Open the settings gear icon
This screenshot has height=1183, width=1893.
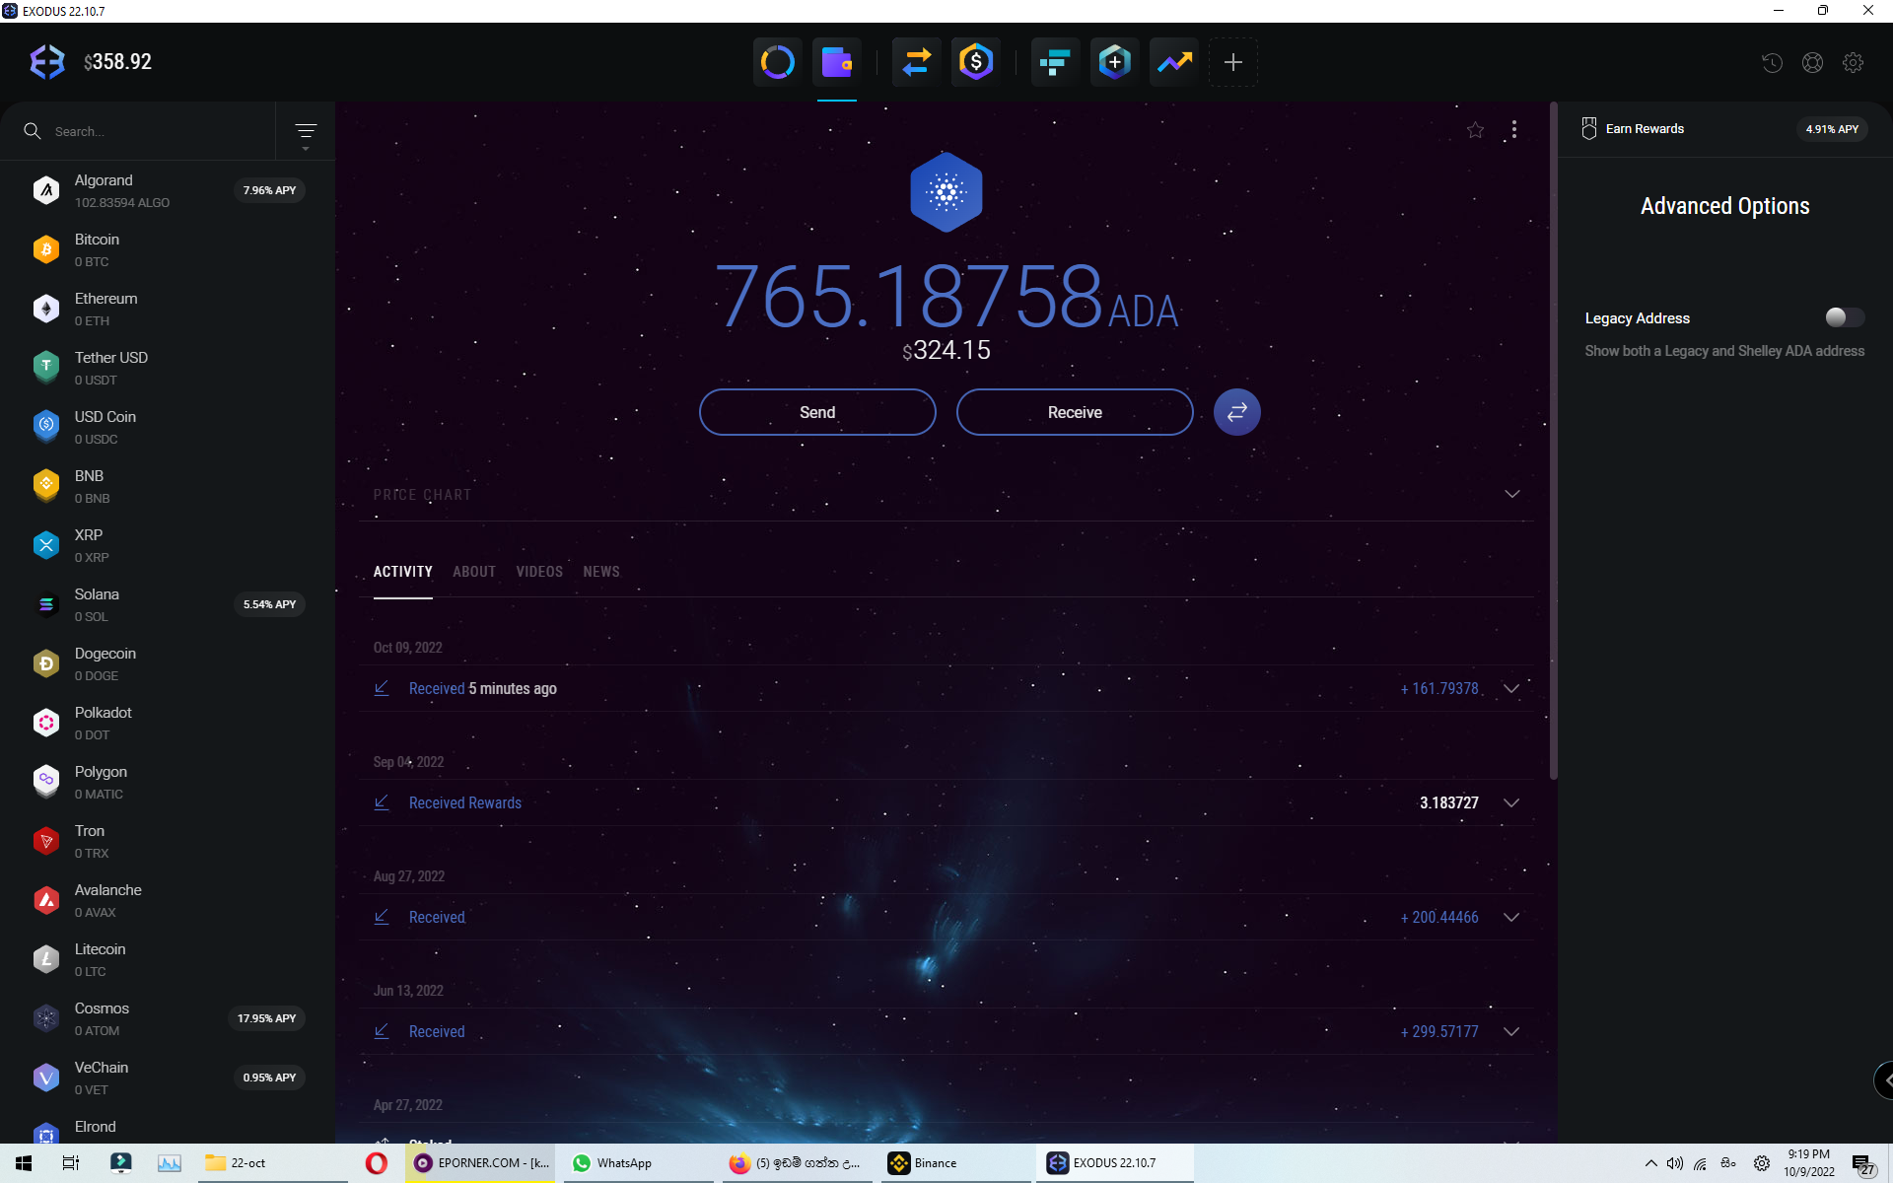[1854, 62]
